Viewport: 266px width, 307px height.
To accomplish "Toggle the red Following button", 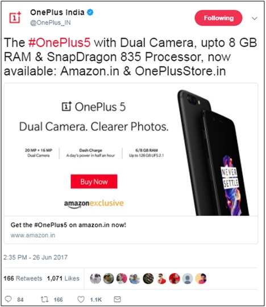I will 218,18.
